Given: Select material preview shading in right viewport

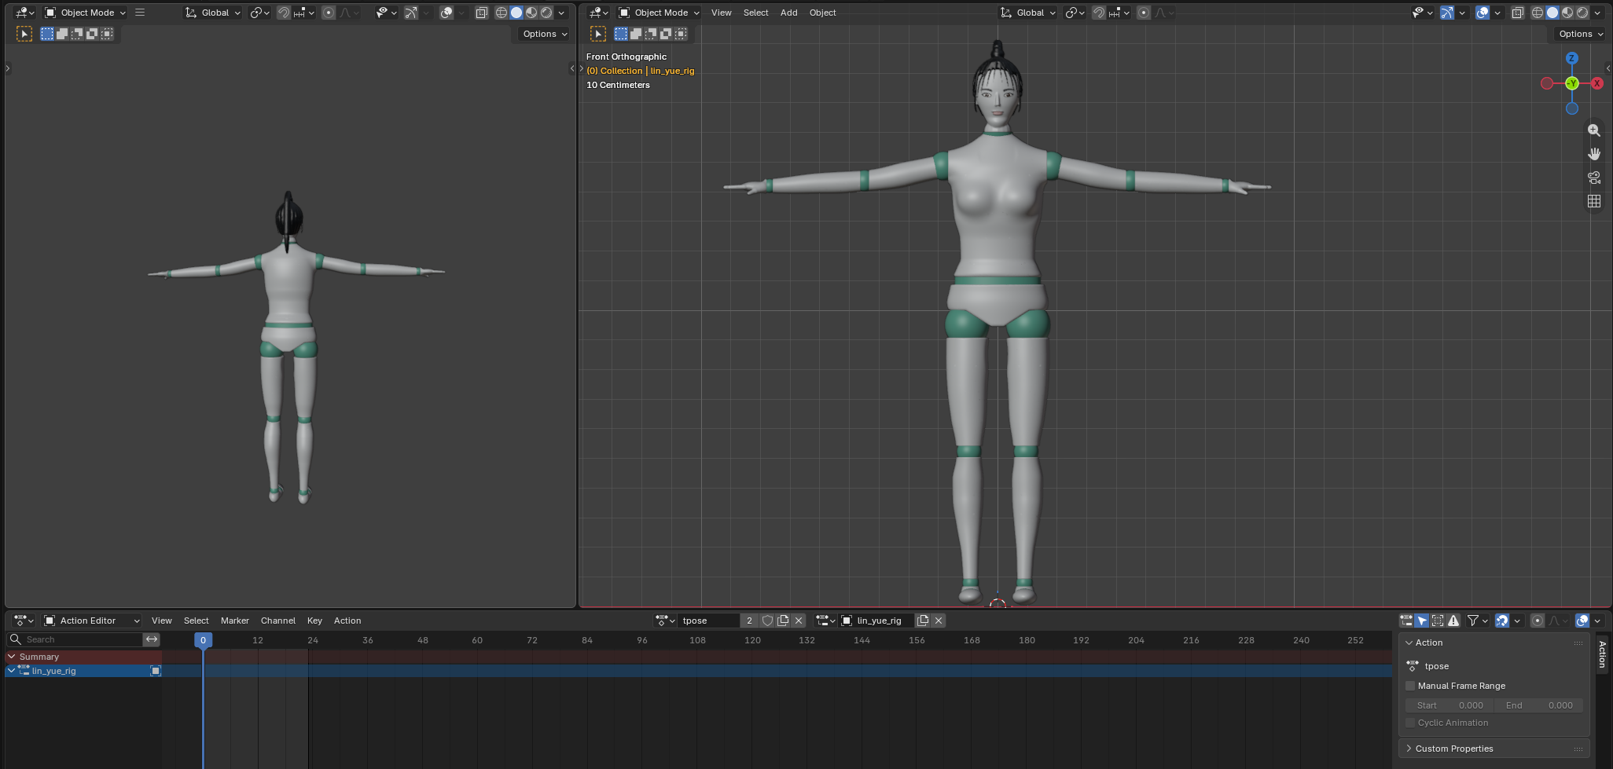Looking at the screenshot, I should pos(1567,13).
